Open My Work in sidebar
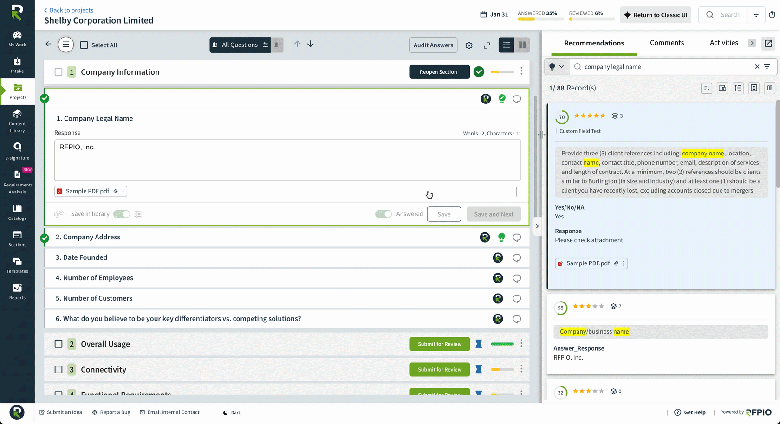The height and width of the screenshot is (424, 780). point(17,39)
